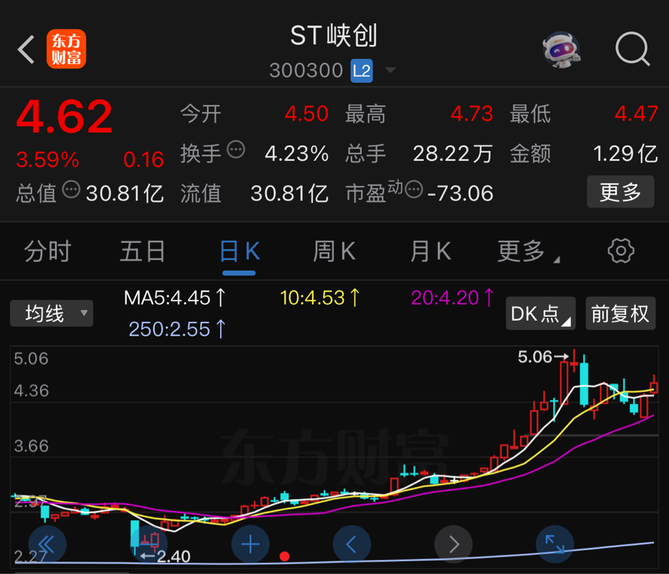Tap the 前复权 button
The width and height of the screenshot is (669, 574).
[x=620, y=314]
